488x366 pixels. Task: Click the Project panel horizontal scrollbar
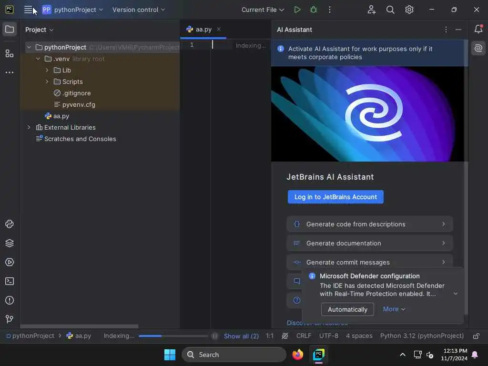coord(79,326)
